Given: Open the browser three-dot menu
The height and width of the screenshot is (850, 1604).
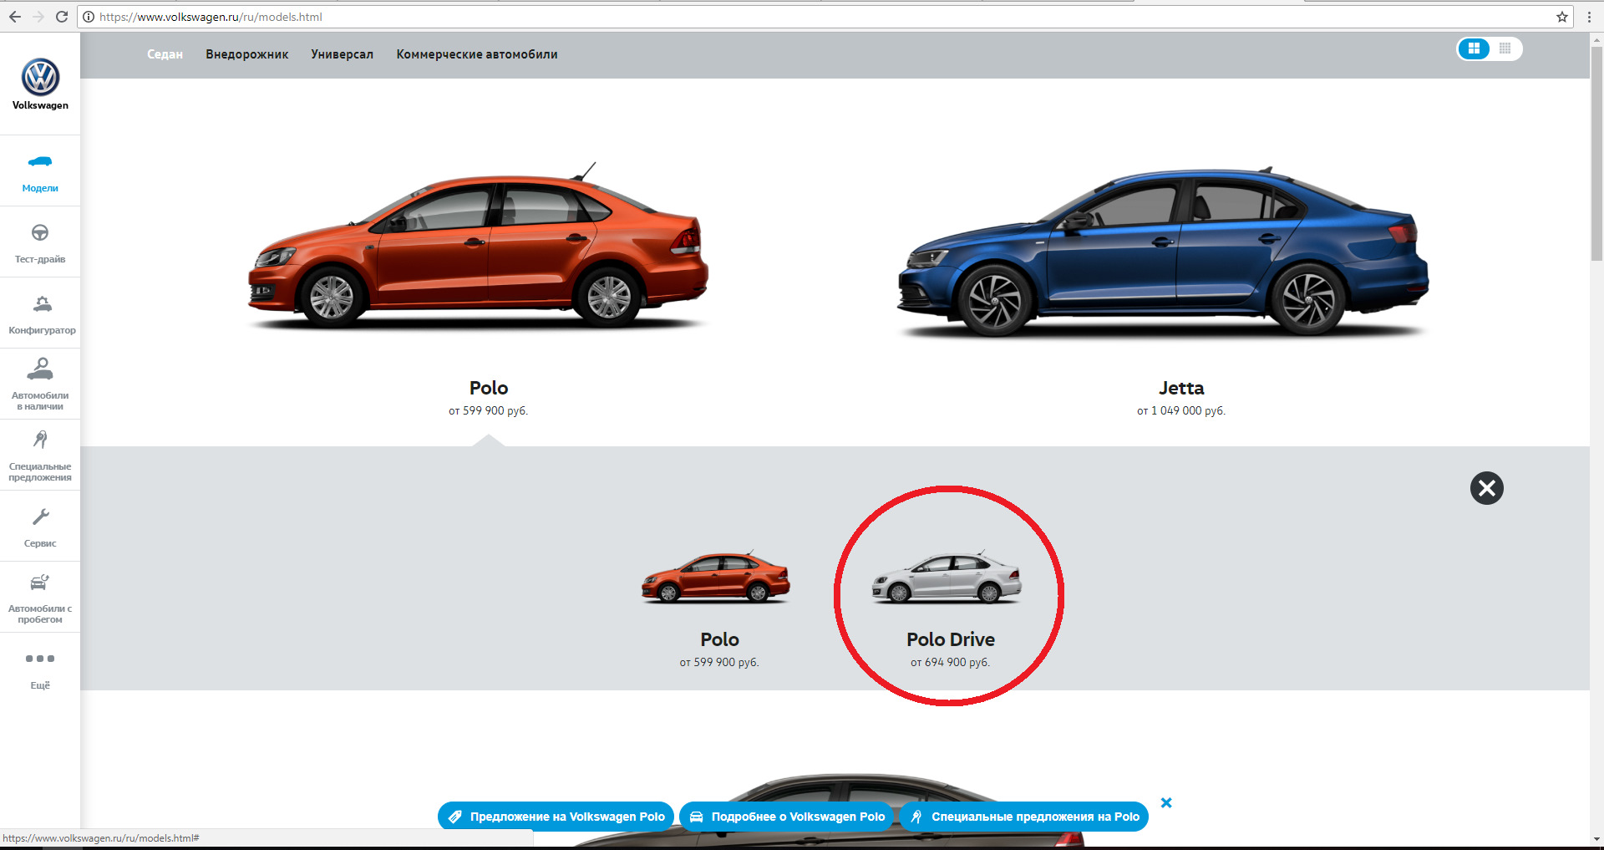Looking at the screenshot, I should pyautogui.click(x=1589, y=17).
